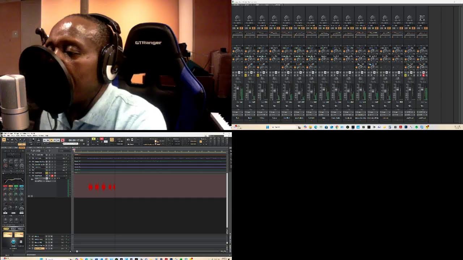Click the 00:00:17:02 time display
The width and height of the screenshot is (463, 260).
(x=76, y=140)
